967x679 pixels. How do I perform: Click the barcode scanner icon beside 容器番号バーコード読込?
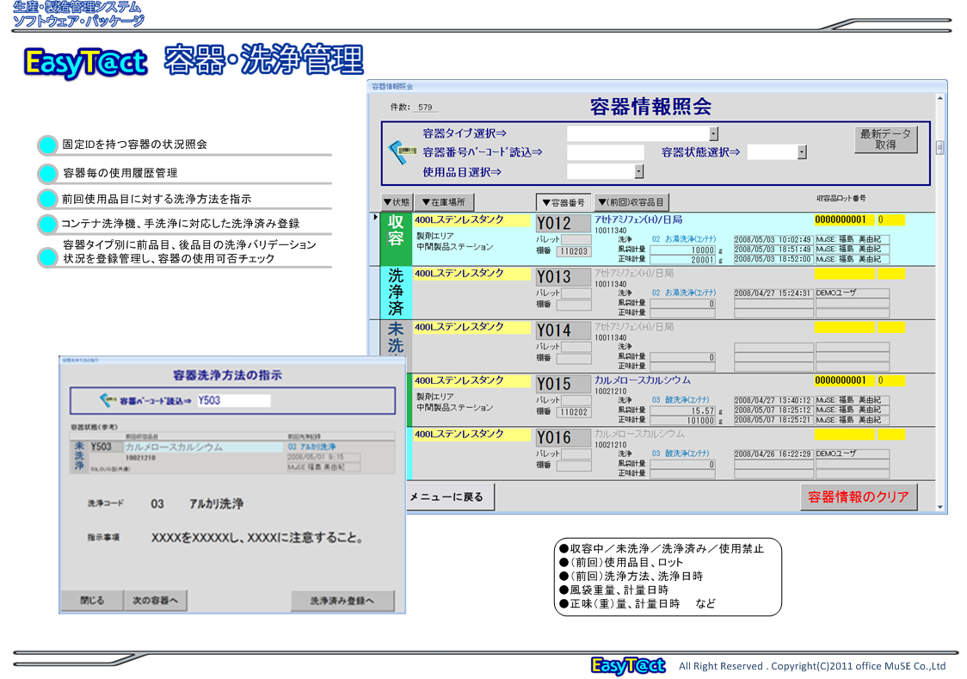pos(403,151)
